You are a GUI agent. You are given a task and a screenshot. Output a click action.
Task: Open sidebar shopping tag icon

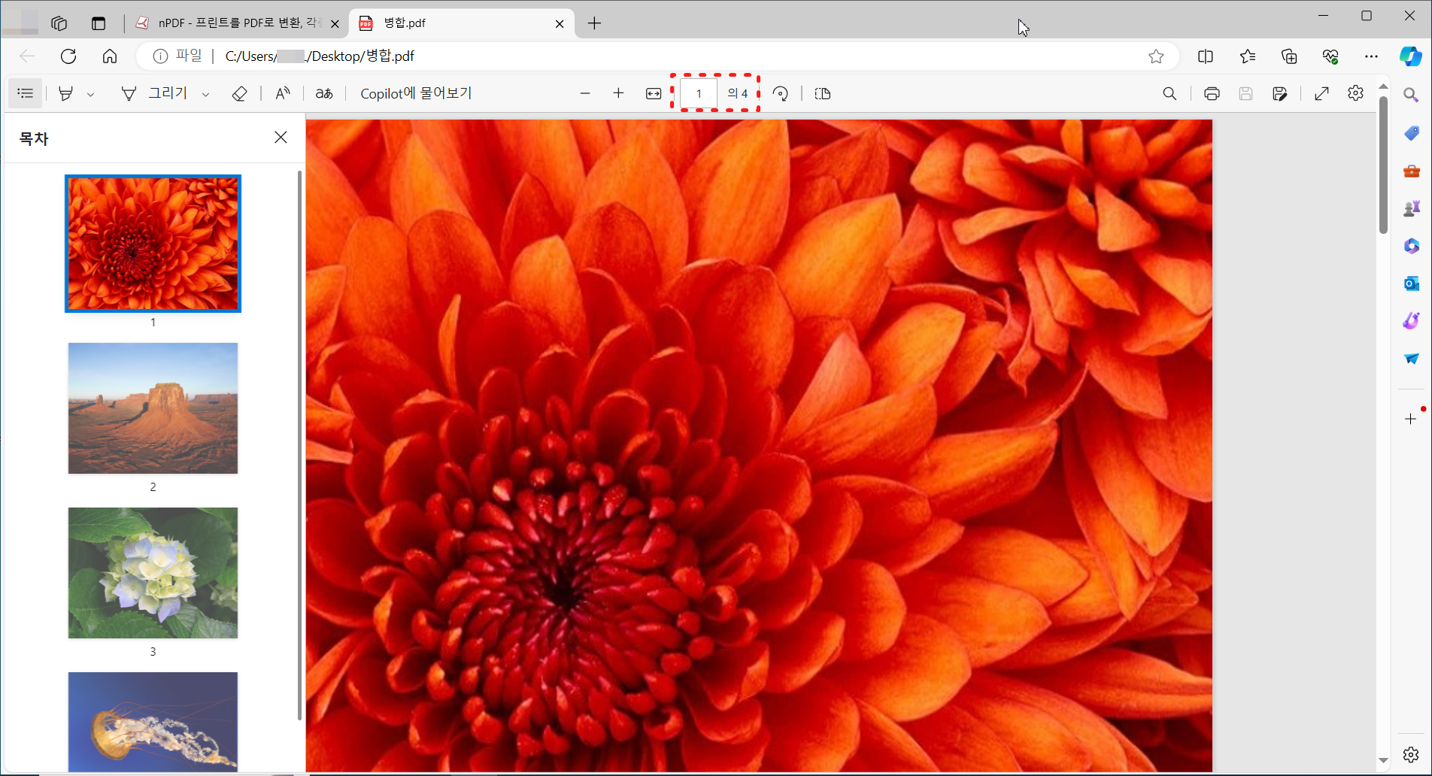[x=1411, y=133]
